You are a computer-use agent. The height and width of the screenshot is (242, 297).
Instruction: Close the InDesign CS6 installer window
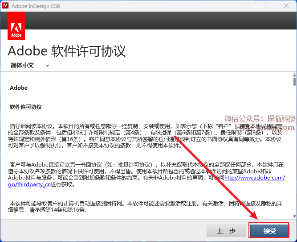[286, 6]
